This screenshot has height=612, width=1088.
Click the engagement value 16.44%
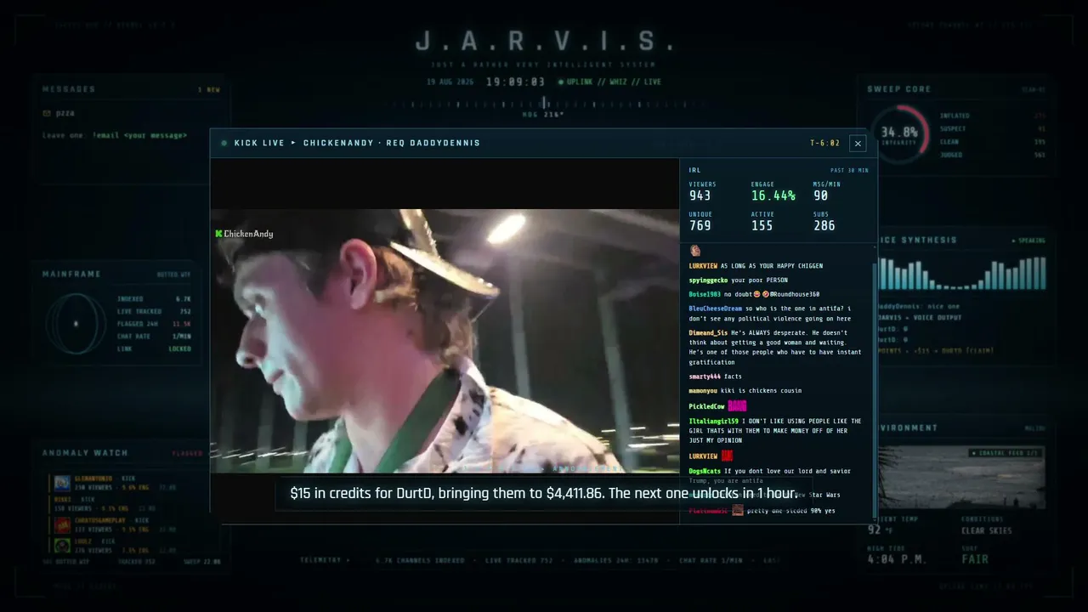pos(773,195)
